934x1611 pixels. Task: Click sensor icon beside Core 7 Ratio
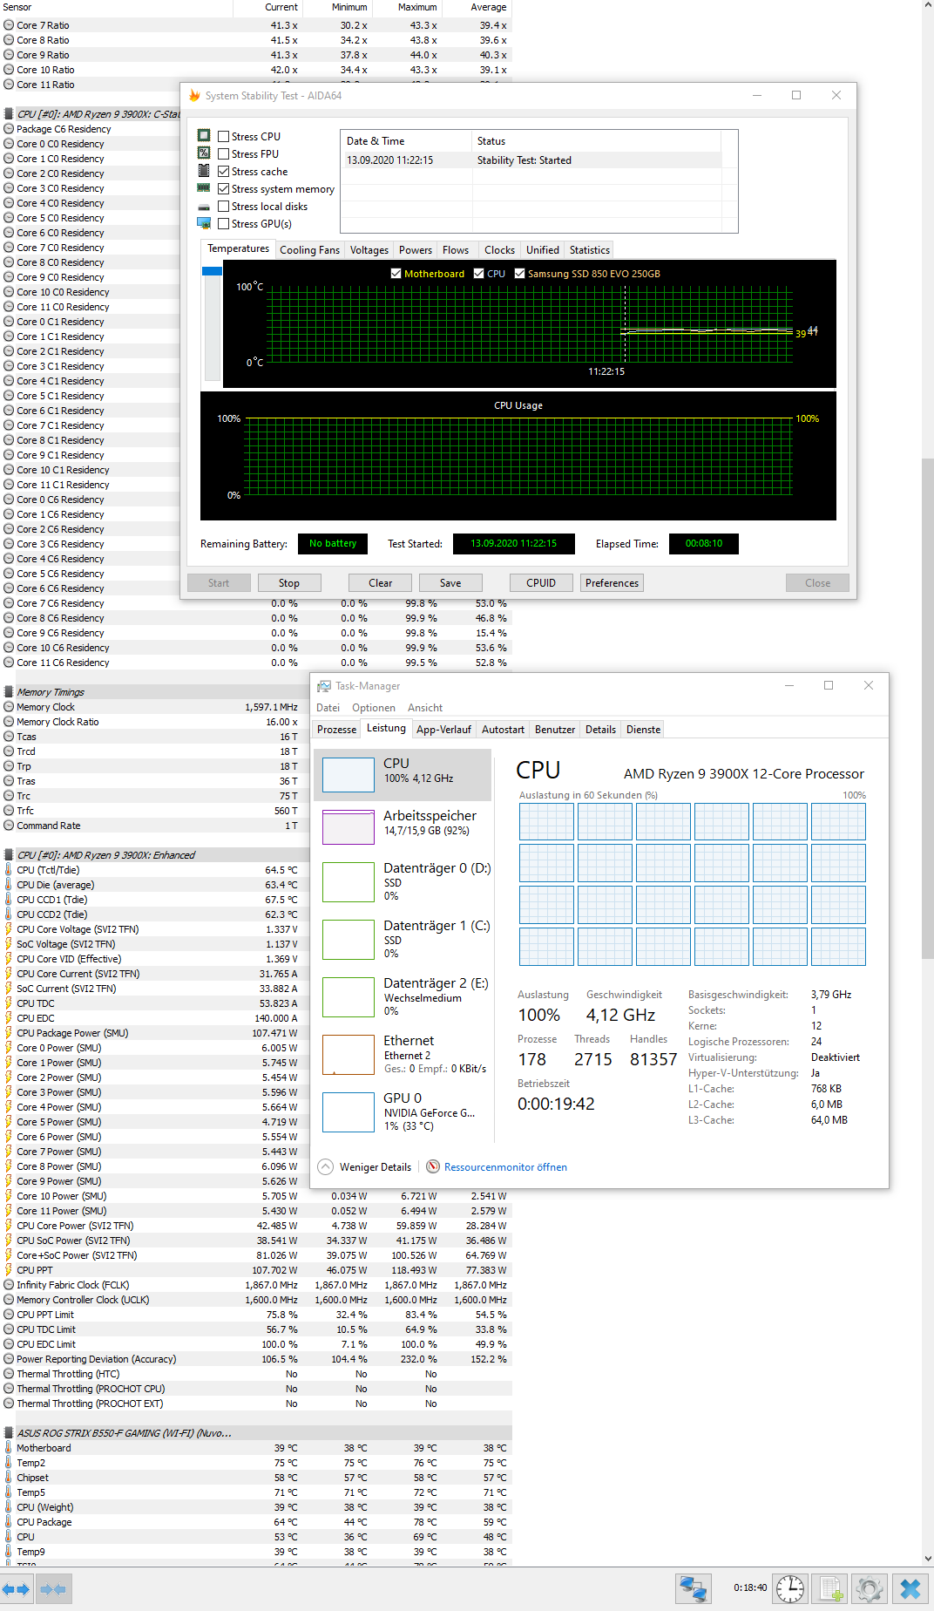[9, 25]
